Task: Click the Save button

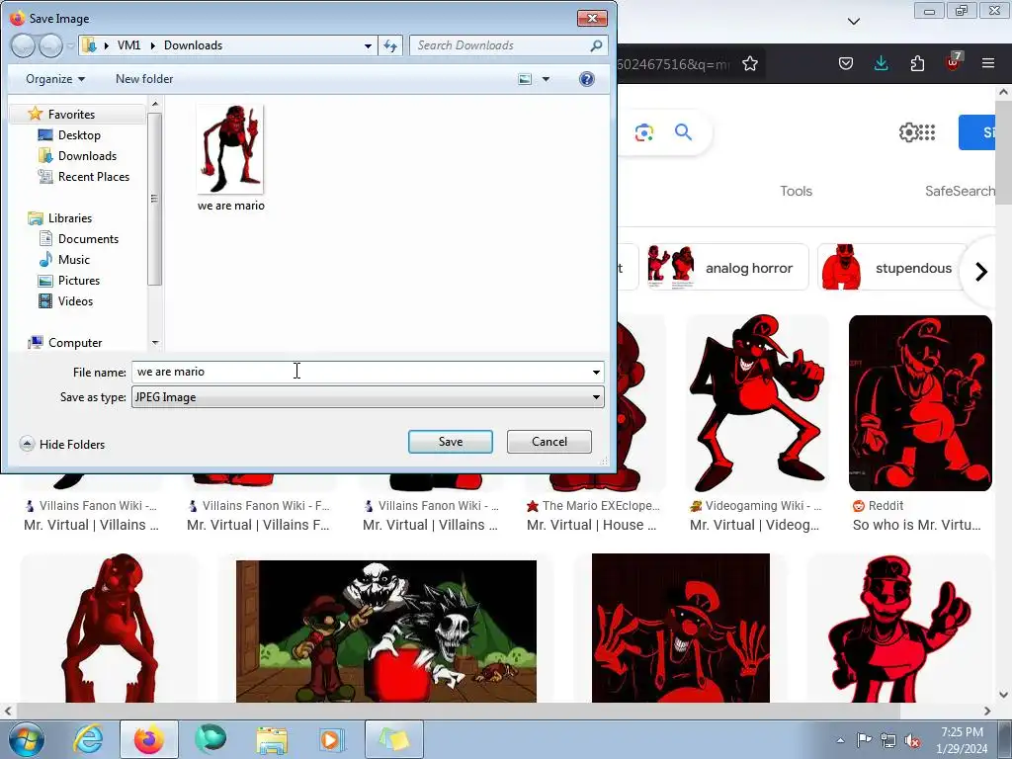Action: (x=451, y=442)
